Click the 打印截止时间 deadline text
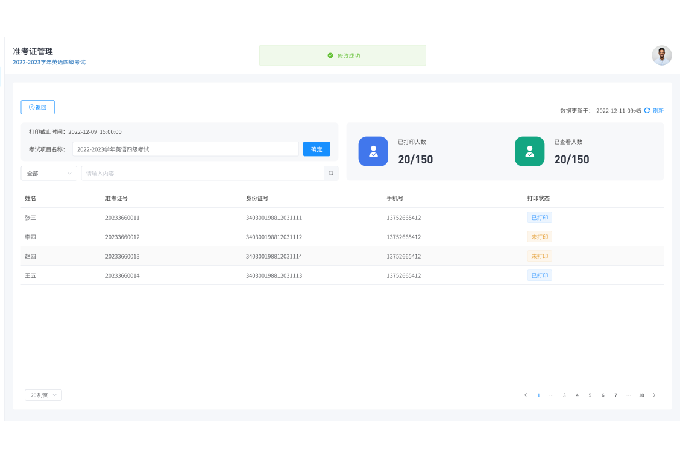 [75, 131]
